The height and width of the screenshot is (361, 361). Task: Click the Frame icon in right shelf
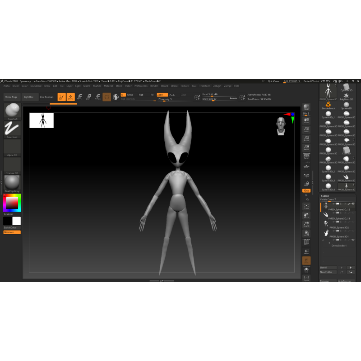(x=306, y=206)
